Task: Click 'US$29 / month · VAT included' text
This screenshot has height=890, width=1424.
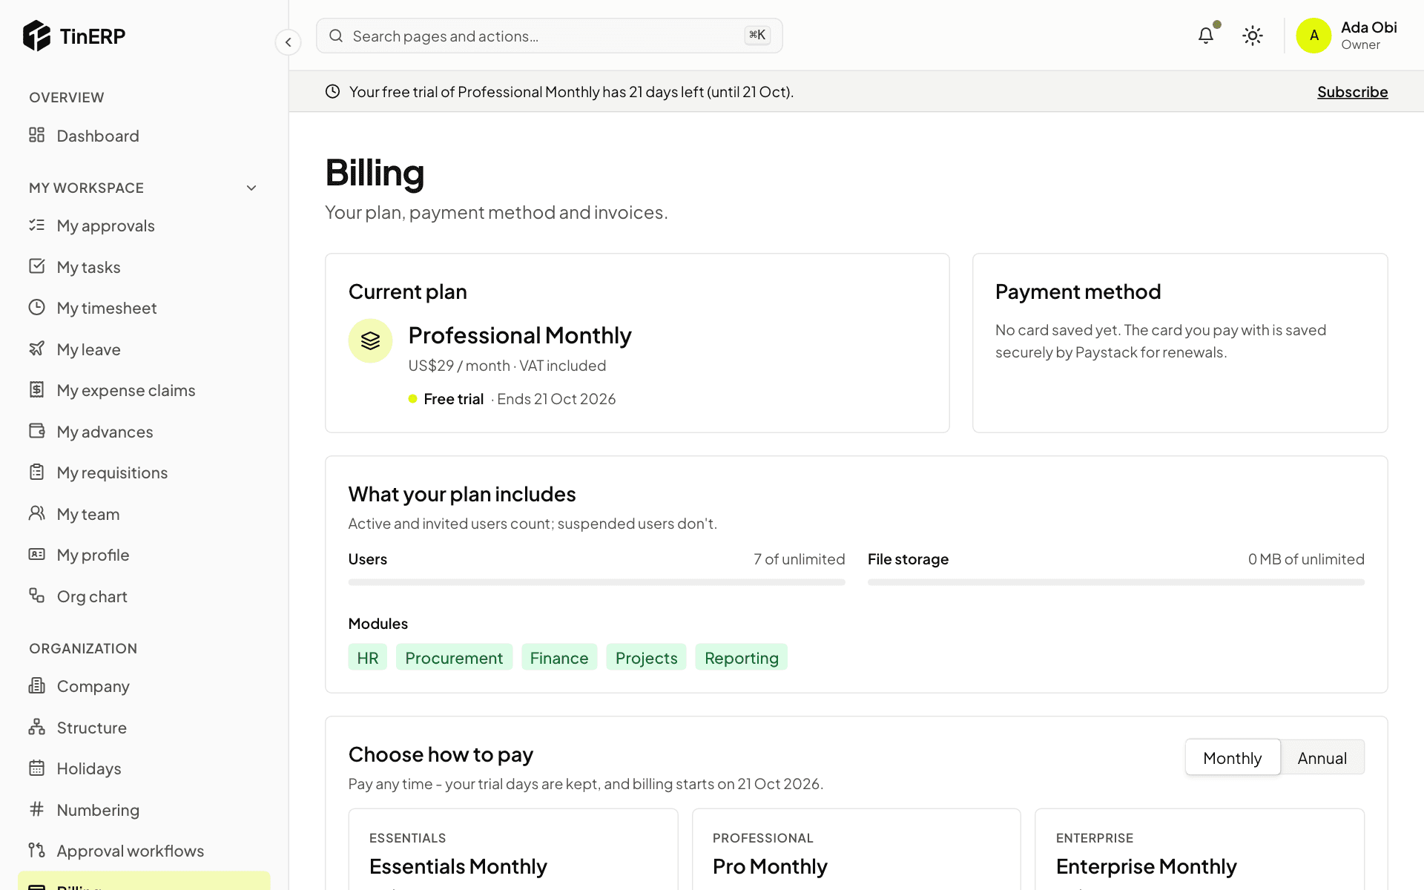Action: (507, 366)
